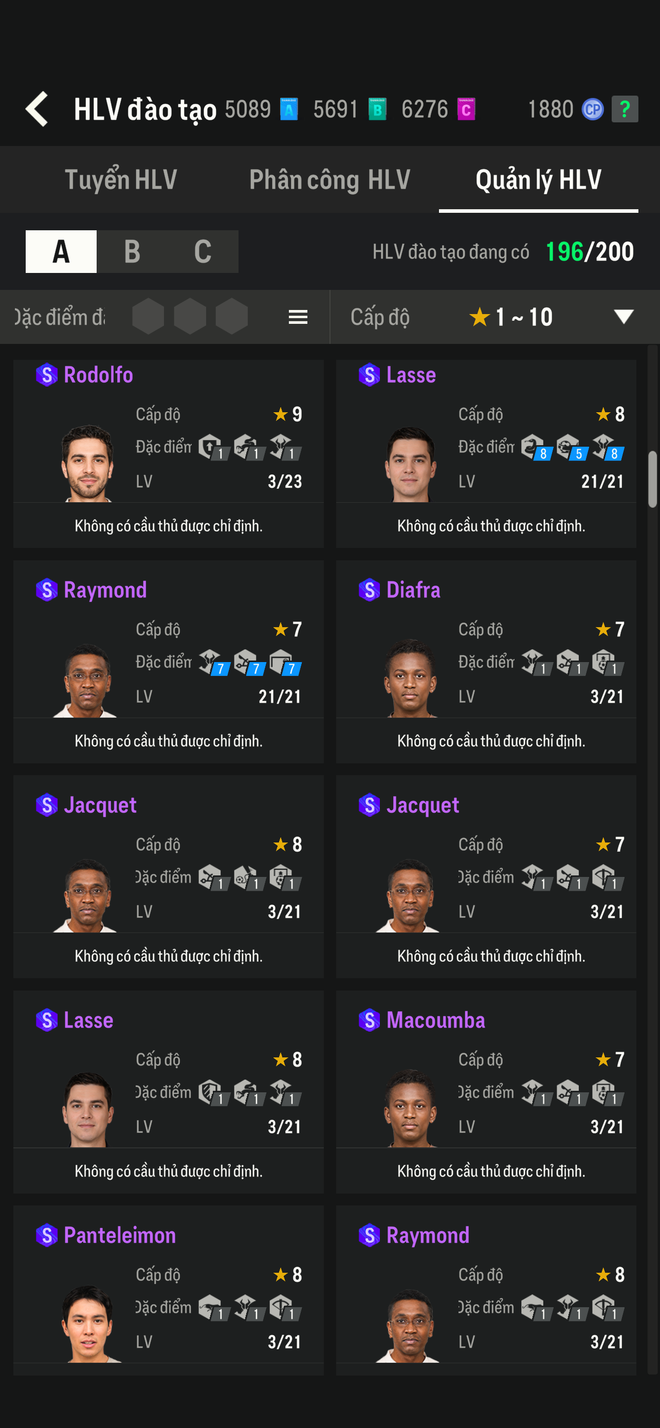
Task: Tap the green B card currency icon
Action: coord(377,109)
